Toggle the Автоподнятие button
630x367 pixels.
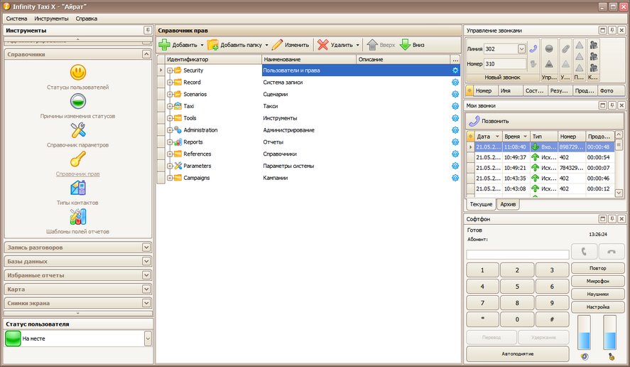click(518, 354)
